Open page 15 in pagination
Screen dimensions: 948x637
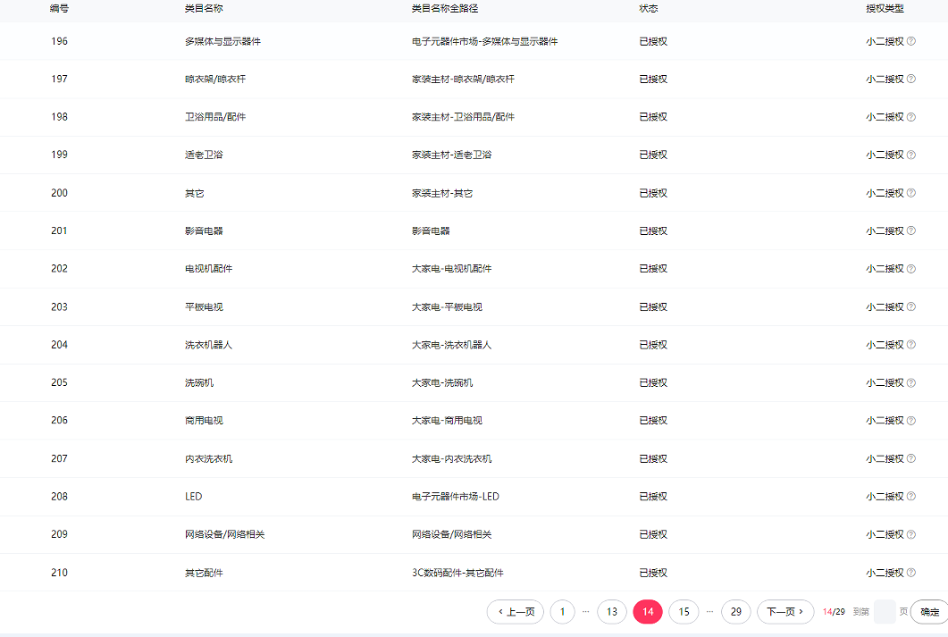[684, 612]
